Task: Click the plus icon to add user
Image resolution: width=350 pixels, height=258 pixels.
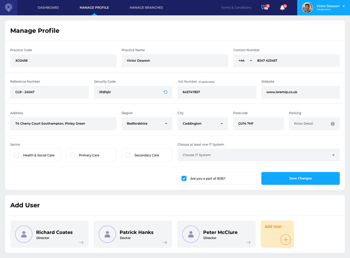Action: pyautogui.click(x=286, y=240)
